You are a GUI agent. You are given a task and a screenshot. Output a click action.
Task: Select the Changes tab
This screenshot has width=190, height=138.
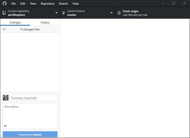tap(15, 22)
